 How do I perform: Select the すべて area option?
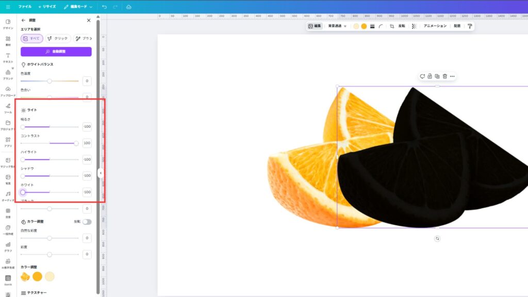tap(31, 38)
